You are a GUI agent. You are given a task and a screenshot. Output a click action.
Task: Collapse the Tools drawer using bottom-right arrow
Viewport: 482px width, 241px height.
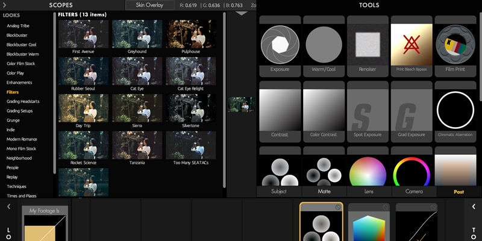474,207
